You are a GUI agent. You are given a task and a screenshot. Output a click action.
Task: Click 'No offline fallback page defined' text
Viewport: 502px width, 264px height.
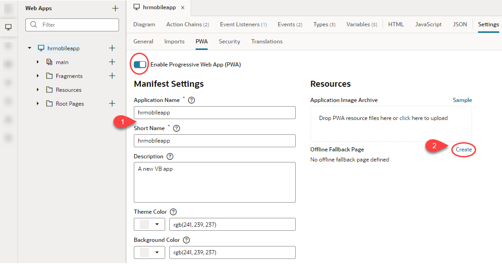pyautogui.click(x=350, y=160)
